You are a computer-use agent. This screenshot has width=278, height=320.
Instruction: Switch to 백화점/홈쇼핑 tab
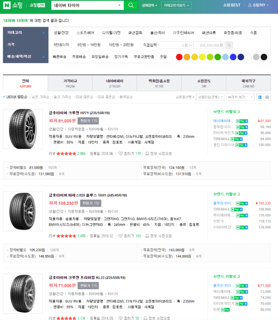[x=159, y=83]
